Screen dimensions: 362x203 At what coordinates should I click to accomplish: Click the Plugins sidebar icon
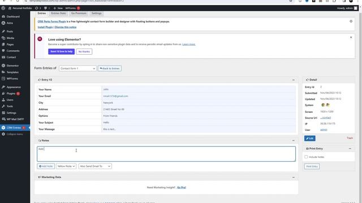click(x=3, y=94)
